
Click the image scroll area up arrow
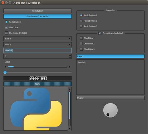coord(70,89)
